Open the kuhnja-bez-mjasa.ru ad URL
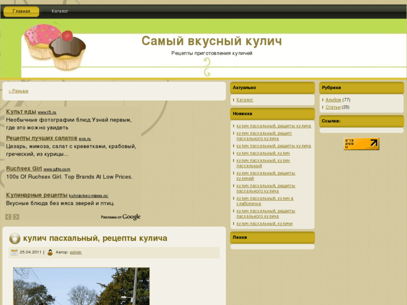The height and width of the screenshot is (305, 407). click(x=88, y=196)
